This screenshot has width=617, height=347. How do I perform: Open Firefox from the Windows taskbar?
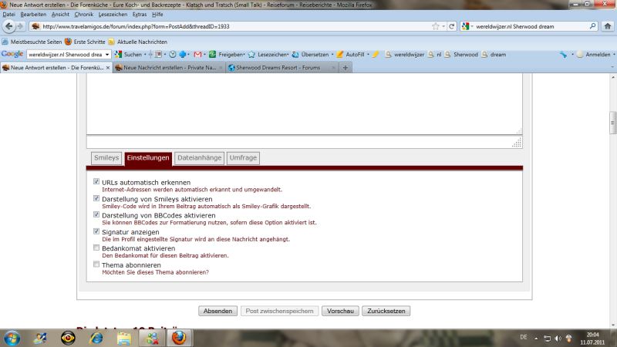coord(178,338)
